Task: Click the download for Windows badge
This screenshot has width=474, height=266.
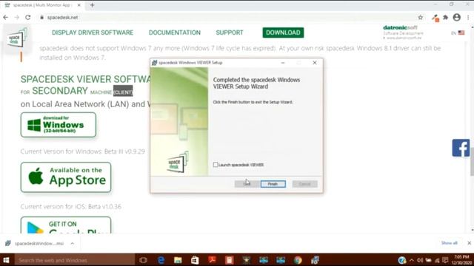Action: coord(59,125)
